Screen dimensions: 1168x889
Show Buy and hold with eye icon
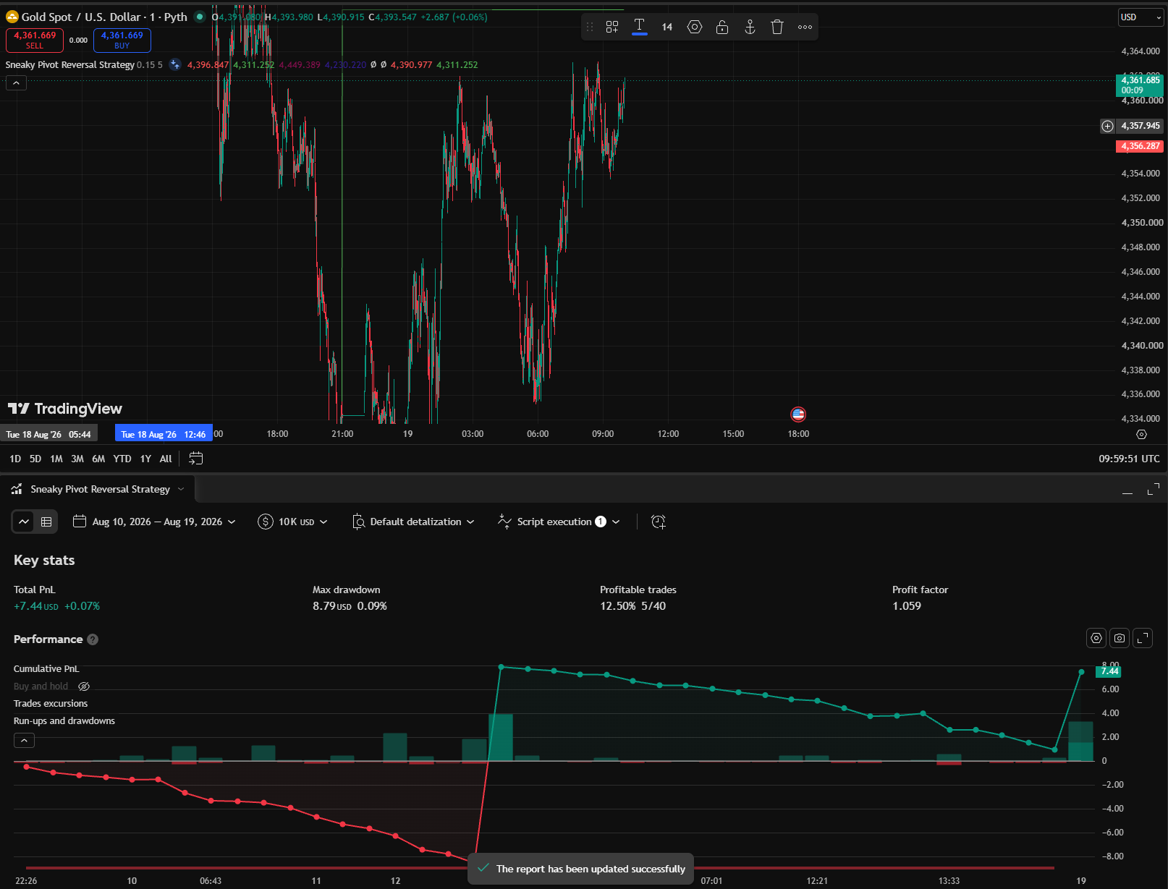coord(84,686)
